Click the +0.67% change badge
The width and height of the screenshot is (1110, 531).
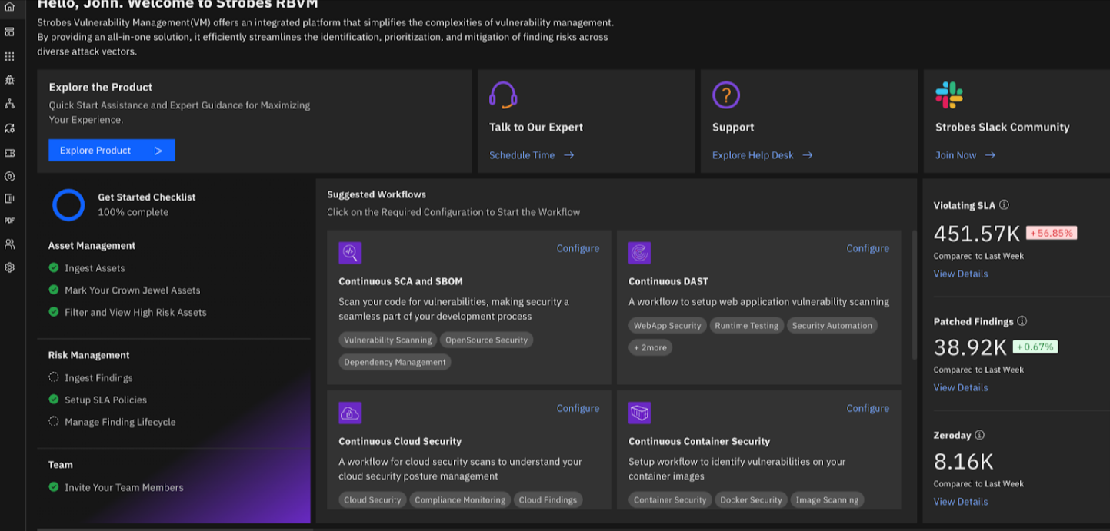pos(1035,347)
